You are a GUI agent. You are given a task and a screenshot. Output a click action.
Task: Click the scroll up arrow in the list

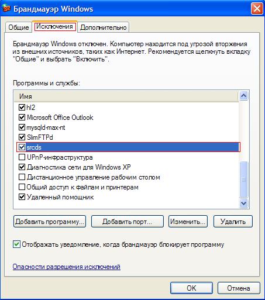click(x=244, y=96)
